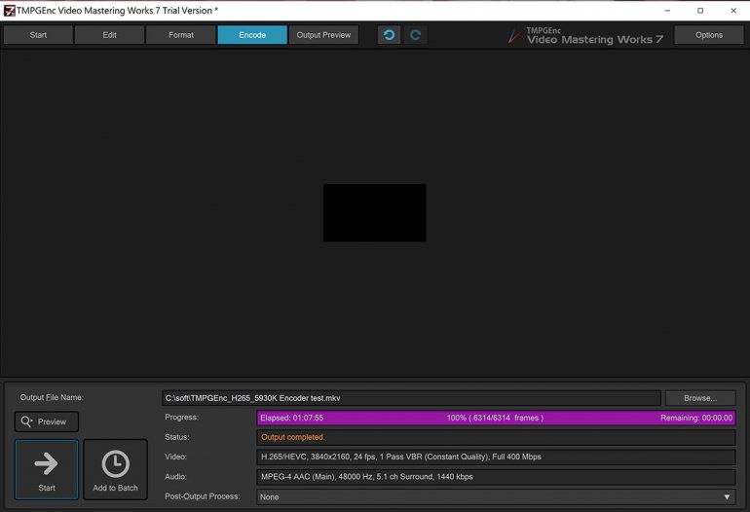Click the 'Audio:' label
The width and height of the screenshot is (750, 512).
pos(175,477)
